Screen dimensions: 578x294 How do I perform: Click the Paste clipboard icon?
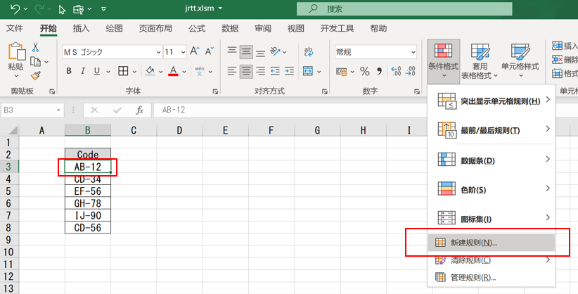point(16,51)
